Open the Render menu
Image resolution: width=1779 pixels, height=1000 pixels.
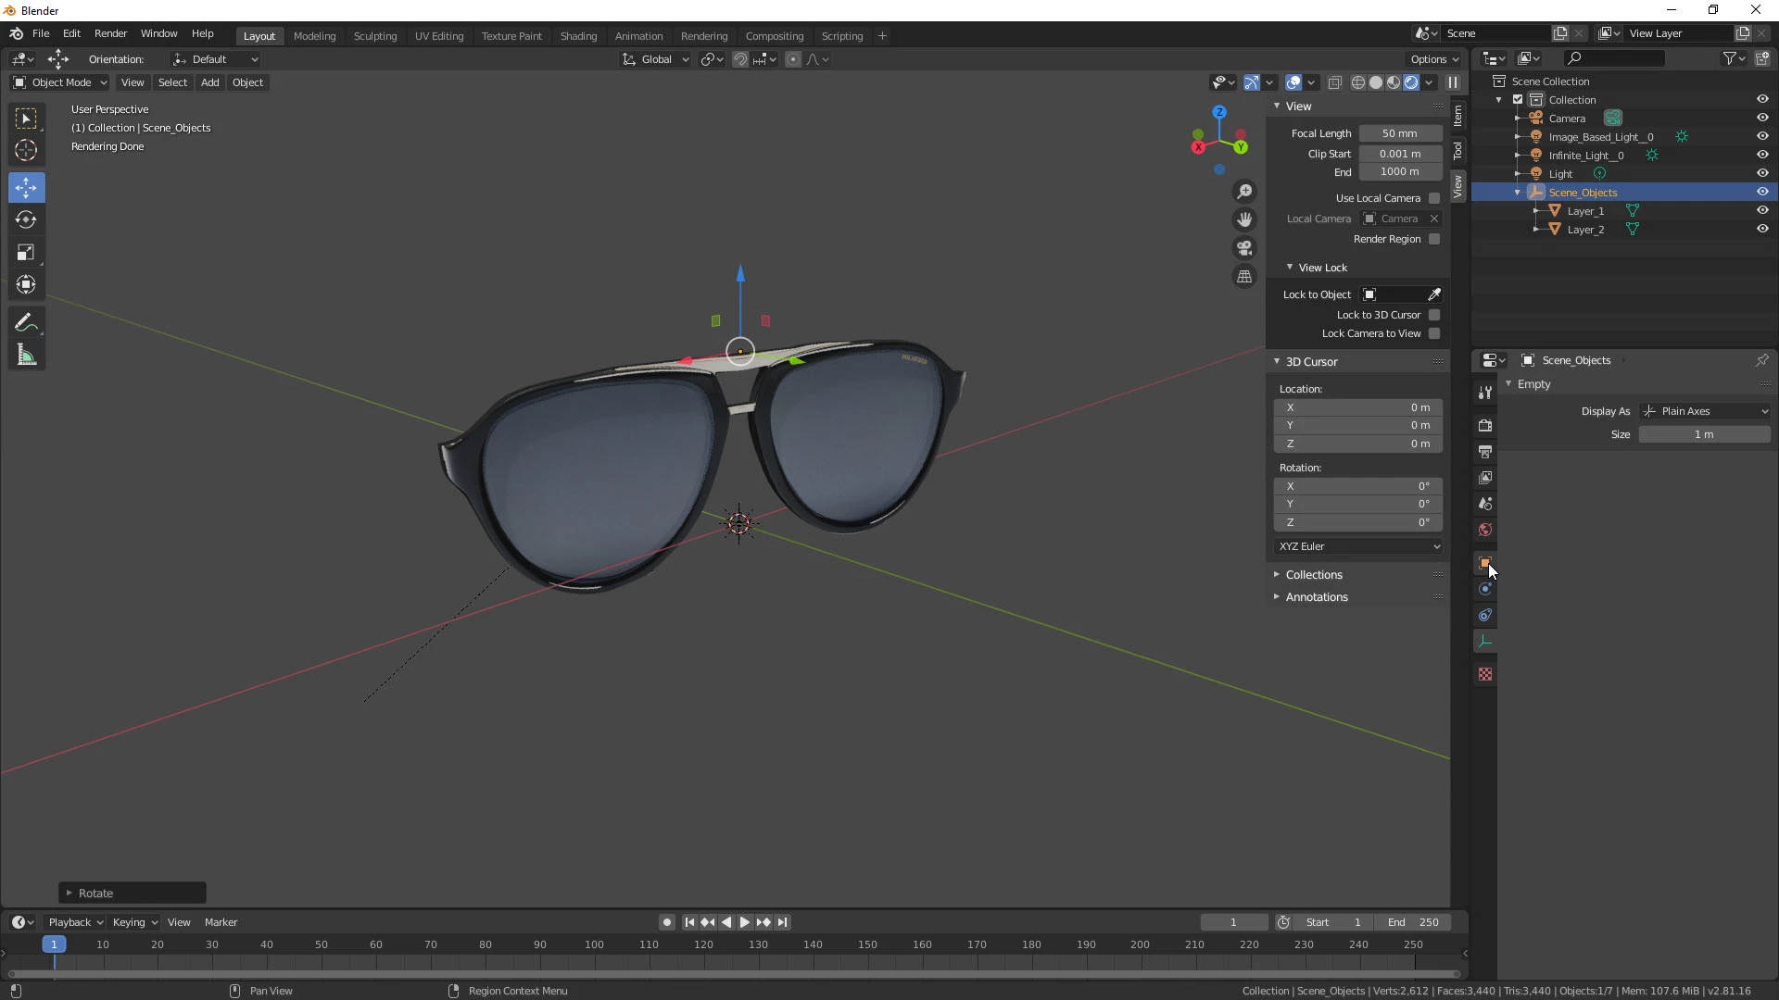pyautogui.click(x=110, y=33)
